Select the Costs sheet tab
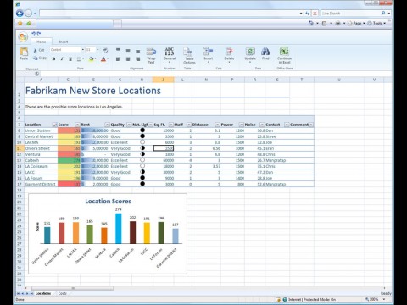This screenshot has height=305, width=407. click(x=62, y=293)
